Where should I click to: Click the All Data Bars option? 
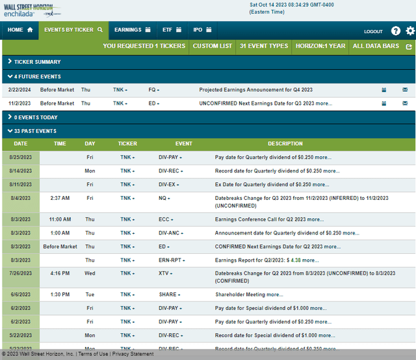pyautogui.click(x=376, y=46)
